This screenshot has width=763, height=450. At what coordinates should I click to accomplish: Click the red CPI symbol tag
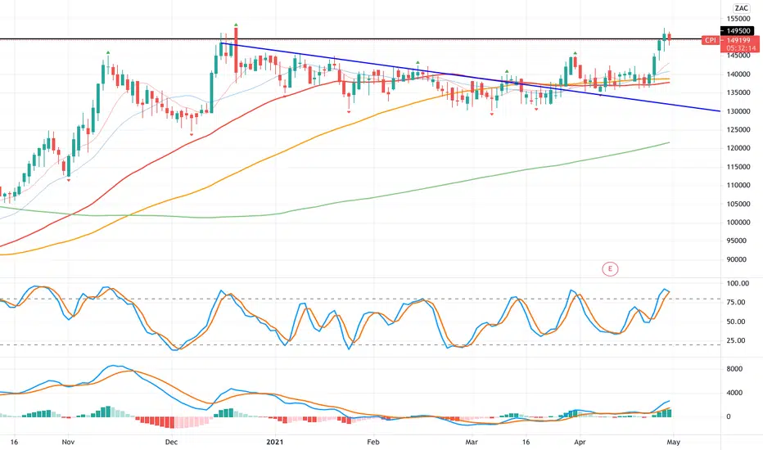711,40
